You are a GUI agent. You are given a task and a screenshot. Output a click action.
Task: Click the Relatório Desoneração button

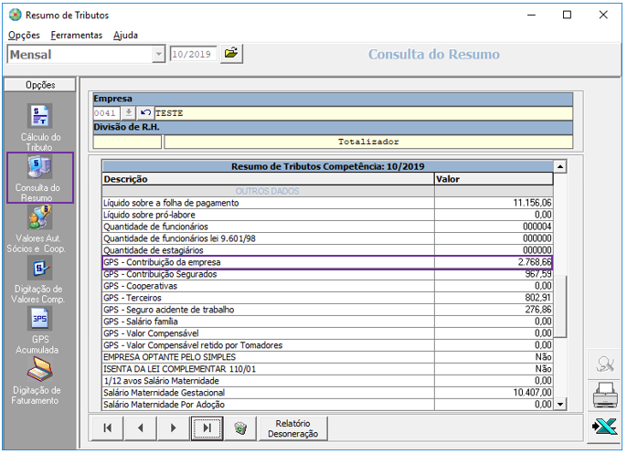click(293, 428)
